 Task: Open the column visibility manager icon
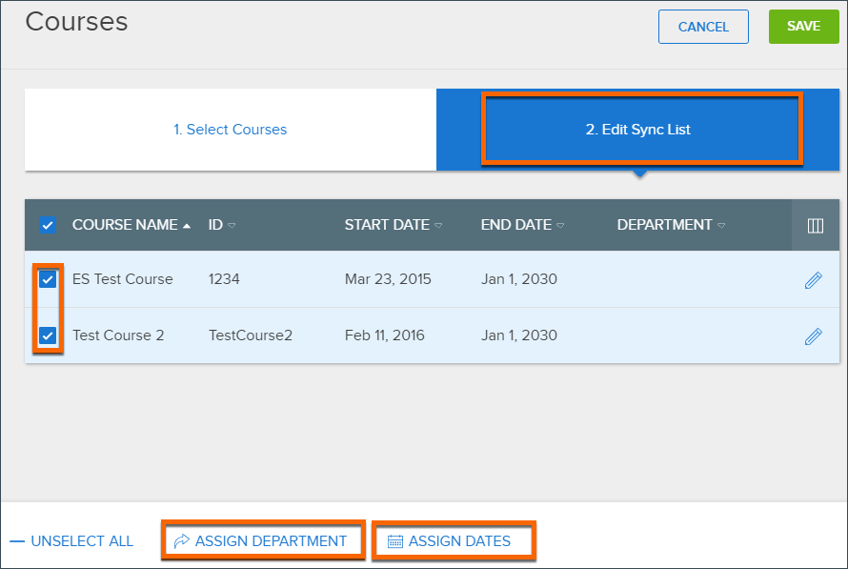[815, 225]
